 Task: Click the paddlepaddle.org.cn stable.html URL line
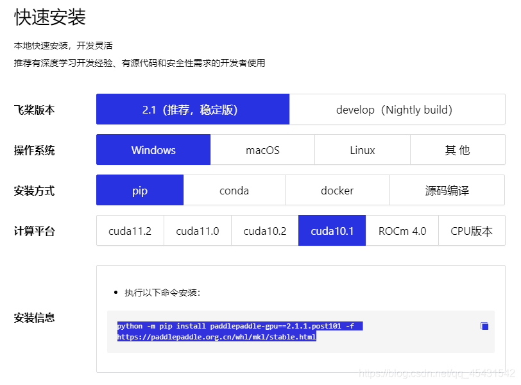coord(217,337)
